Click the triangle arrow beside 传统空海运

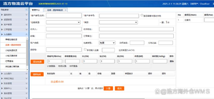pos(2,79)
